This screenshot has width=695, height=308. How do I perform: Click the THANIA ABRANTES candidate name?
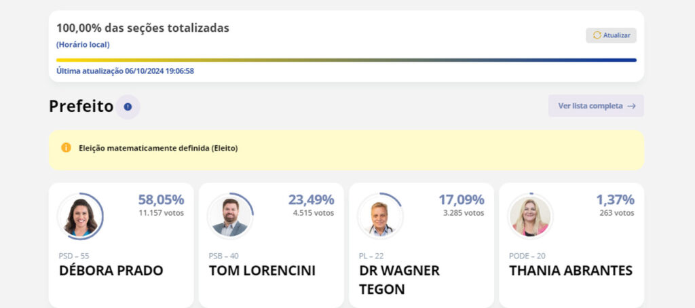(x=571, y=270)
